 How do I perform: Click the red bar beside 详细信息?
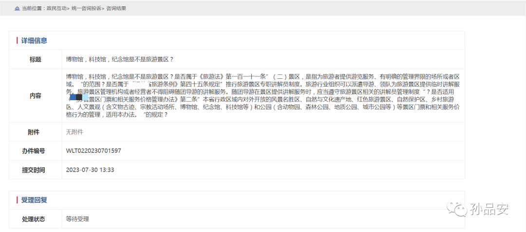tap(17, 41)
